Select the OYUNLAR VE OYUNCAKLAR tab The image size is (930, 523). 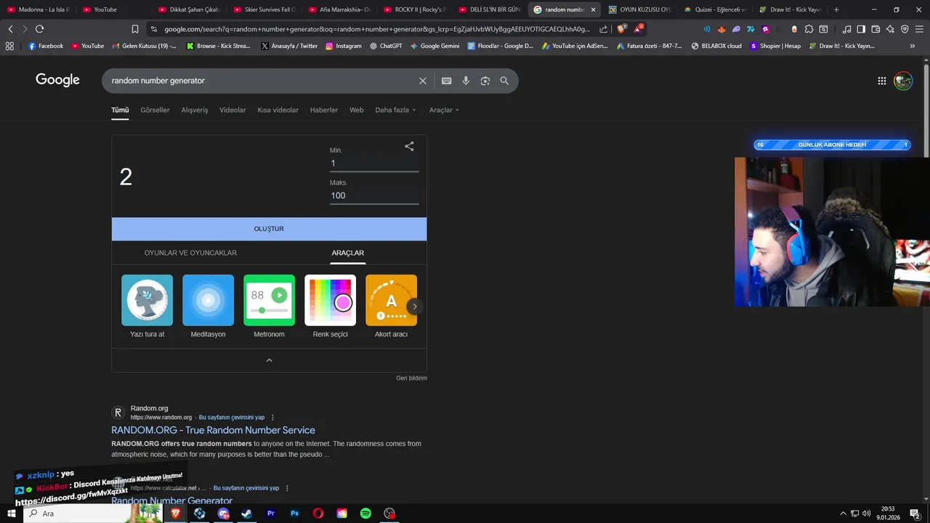190,253
